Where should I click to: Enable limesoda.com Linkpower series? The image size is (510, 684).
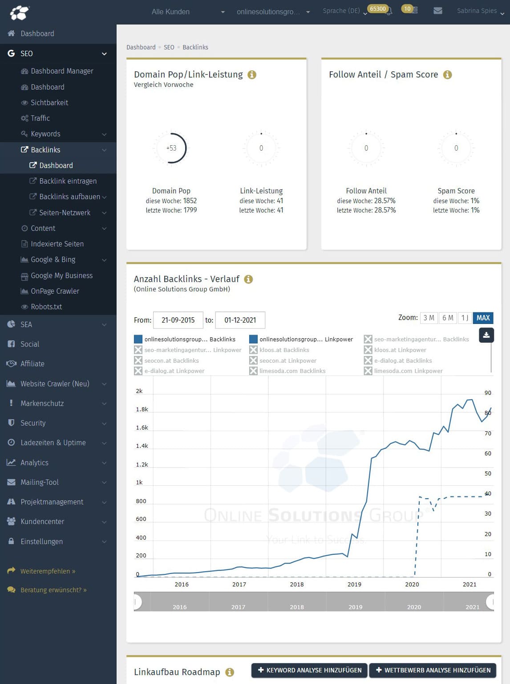[403, 371]
